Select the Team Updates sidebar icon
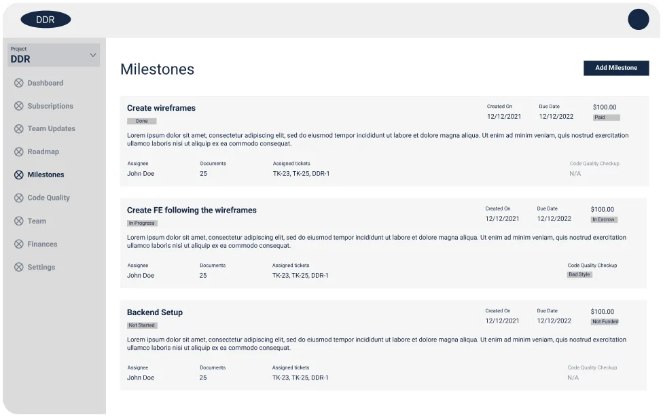Image resolution: width=663 pixels, height=417 pixels. coord(19,129)
